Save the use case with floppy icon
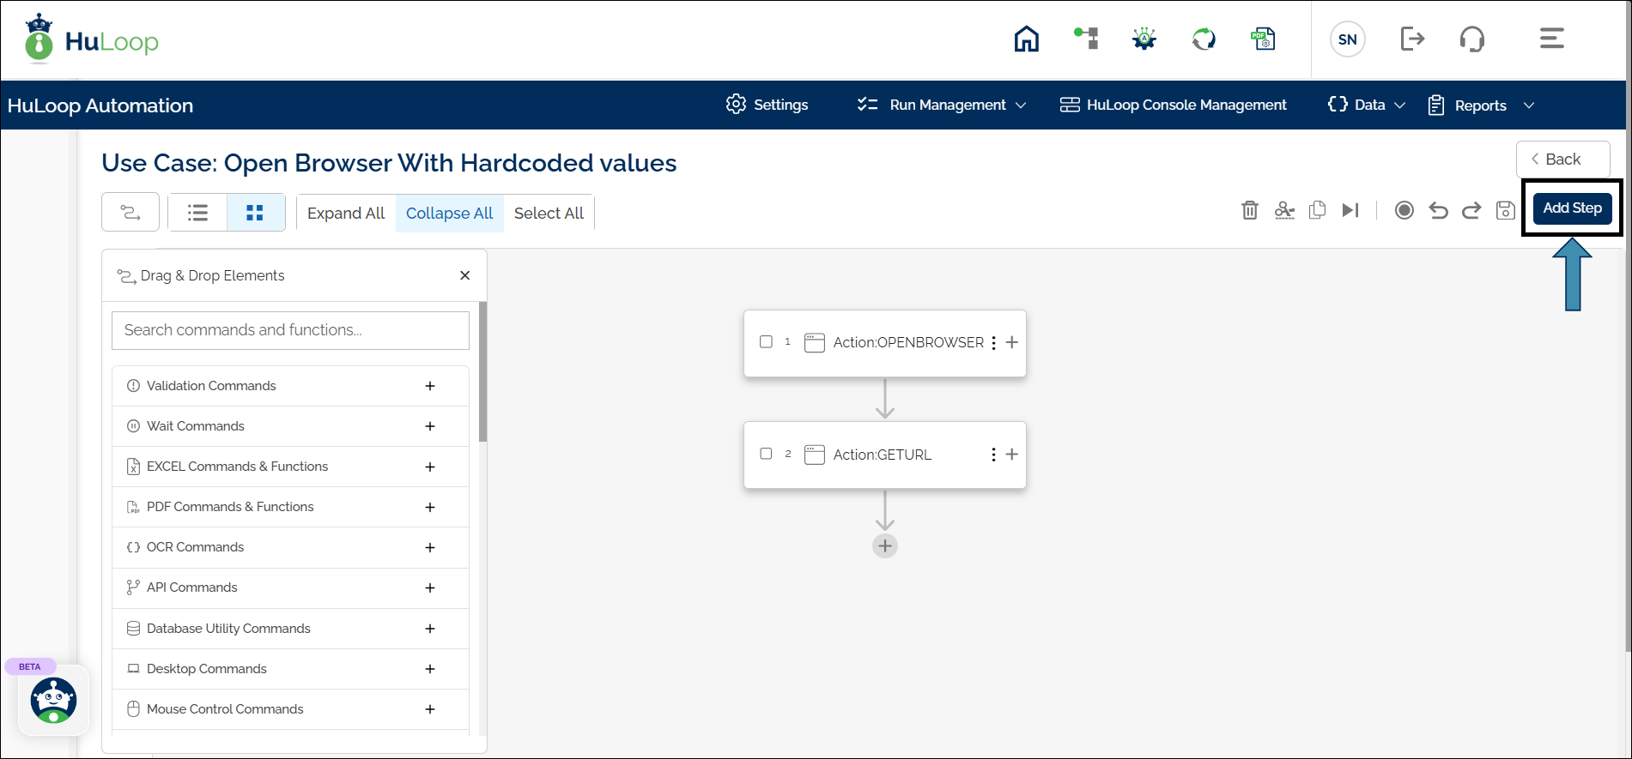This screenshot has height=759, width=1632. [x=1505, y=210]
